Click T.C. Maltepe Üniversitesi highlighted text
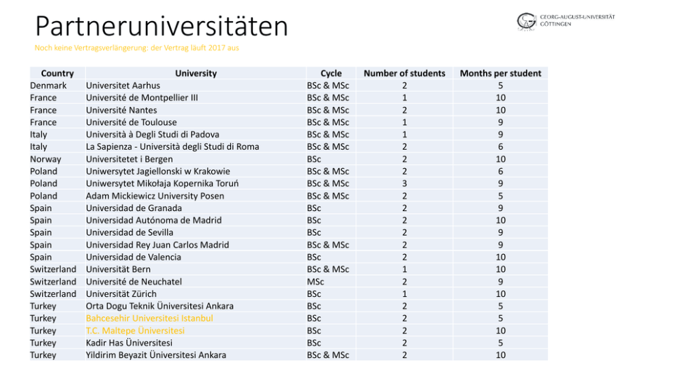 pos(135,330)
